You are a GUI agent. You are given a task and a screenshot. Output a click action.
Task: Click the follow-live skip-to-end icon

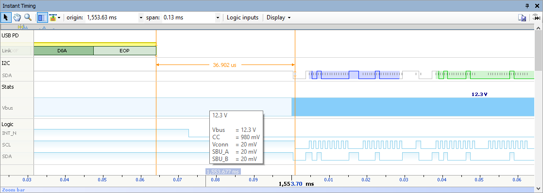click(x=536, y=17)
